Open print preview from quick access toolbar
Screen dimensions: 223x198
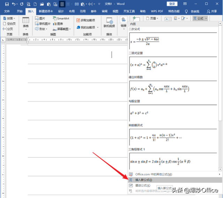[29, 4]
